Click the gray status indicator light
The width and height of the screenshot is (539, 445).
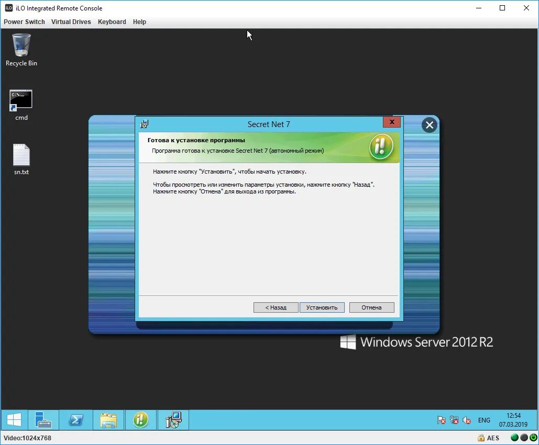524,438
